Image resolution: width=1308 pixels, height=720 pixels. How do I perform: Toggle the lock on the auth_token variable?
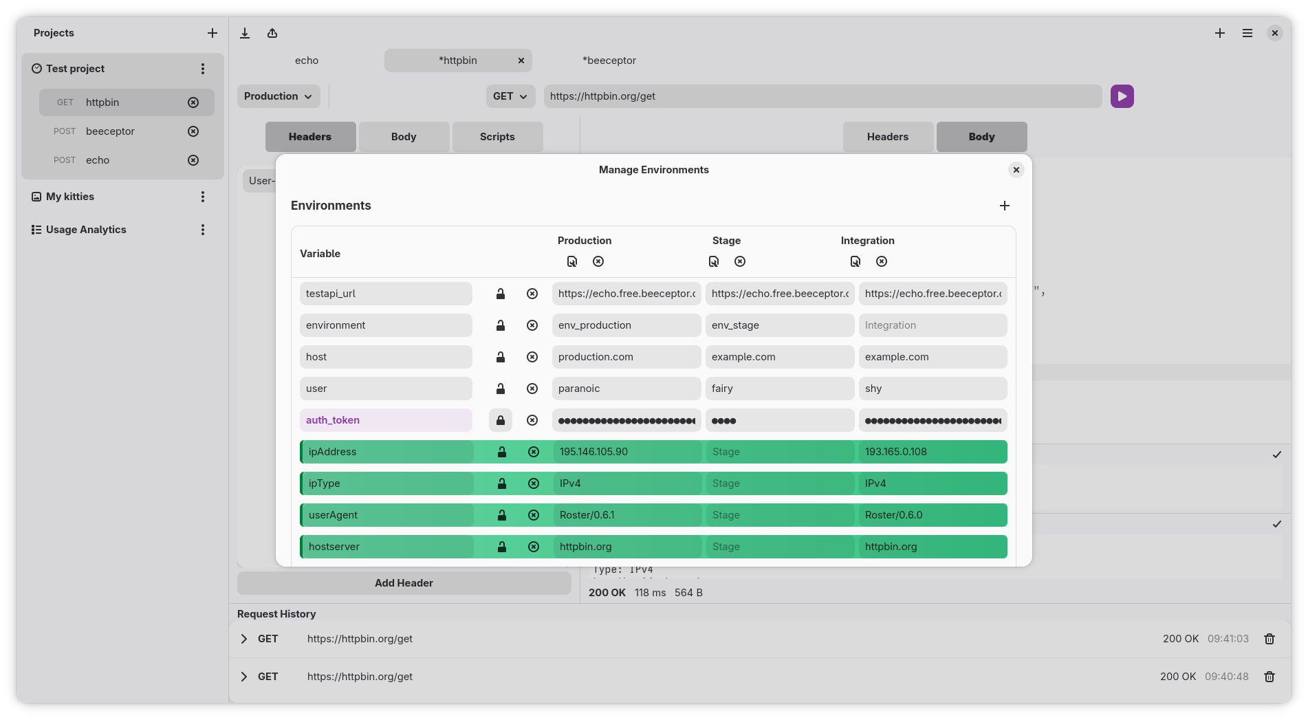click(500, 420)
